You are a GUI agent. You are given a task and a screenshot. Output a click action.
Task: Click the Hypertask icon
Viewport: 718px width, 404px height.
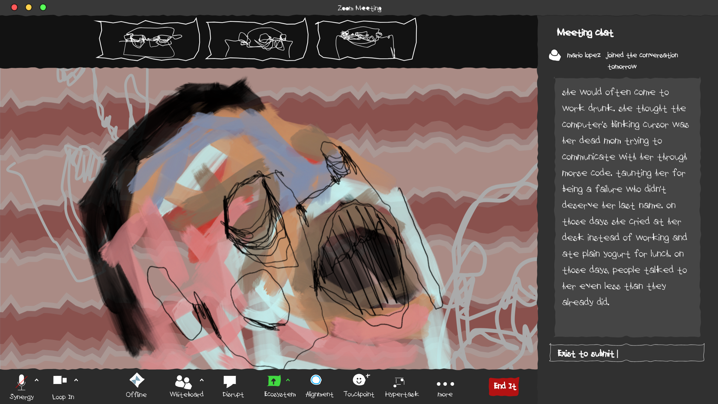(399, 382)
